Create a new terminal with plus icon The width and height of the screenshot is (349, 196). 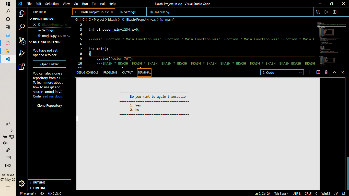click(x=310, y=72)
